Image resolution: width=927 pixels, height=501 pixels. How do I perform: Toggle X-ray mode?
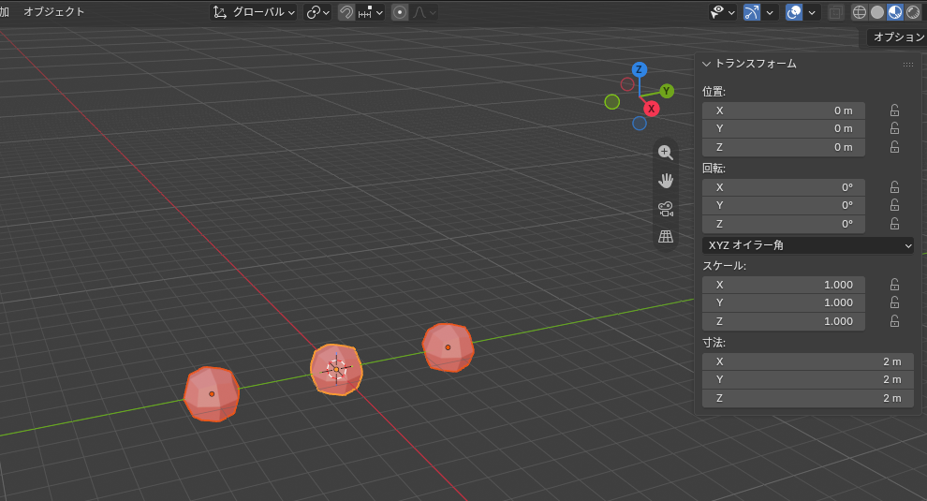point(835,12)
